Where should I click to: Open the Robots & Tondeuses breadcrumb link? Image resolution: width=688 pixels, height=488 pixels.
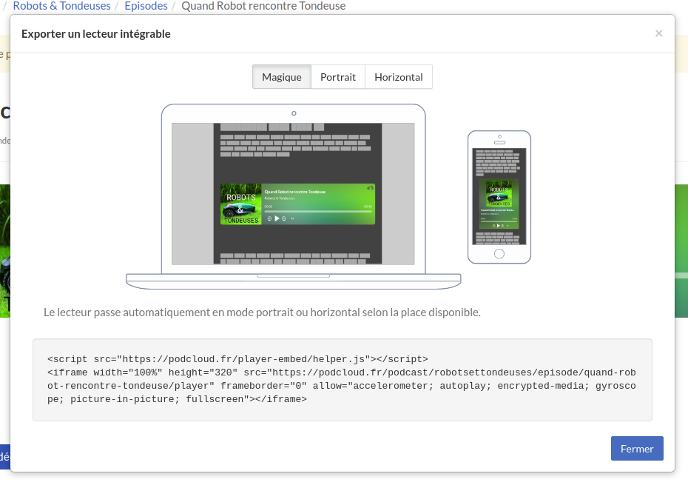tap(62, 6)
